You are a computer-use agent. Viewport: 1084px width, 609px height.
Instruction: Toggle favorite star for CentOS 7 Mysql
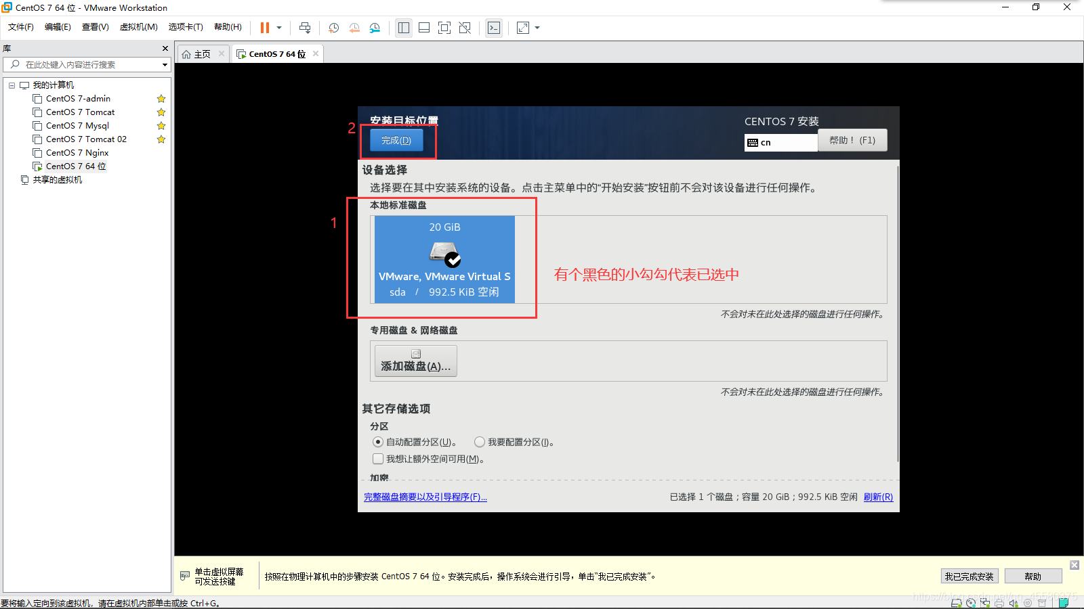click(161, 126)
